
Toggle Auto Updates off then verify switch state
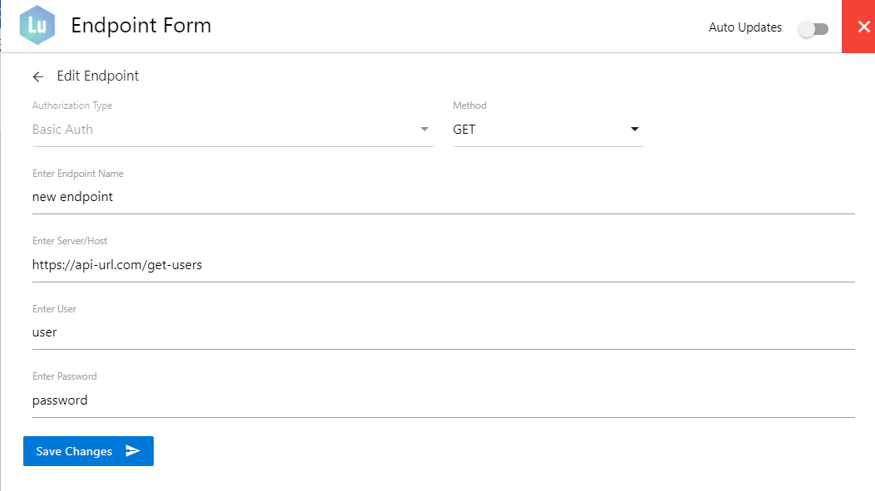coord(813,27)
